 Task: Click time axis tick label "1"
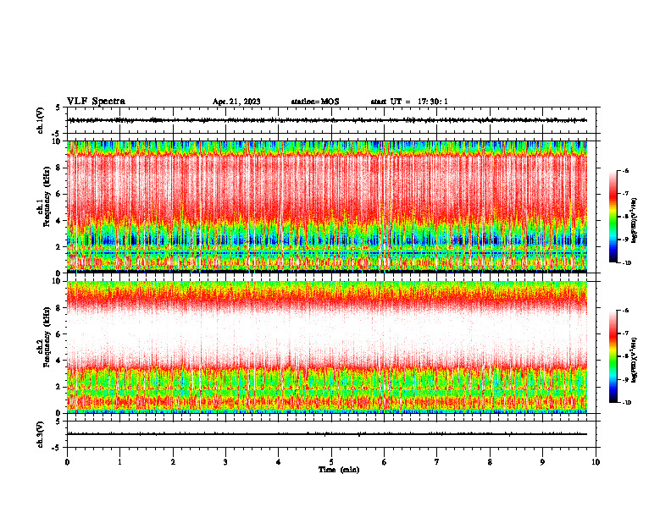tap(119, 462)
